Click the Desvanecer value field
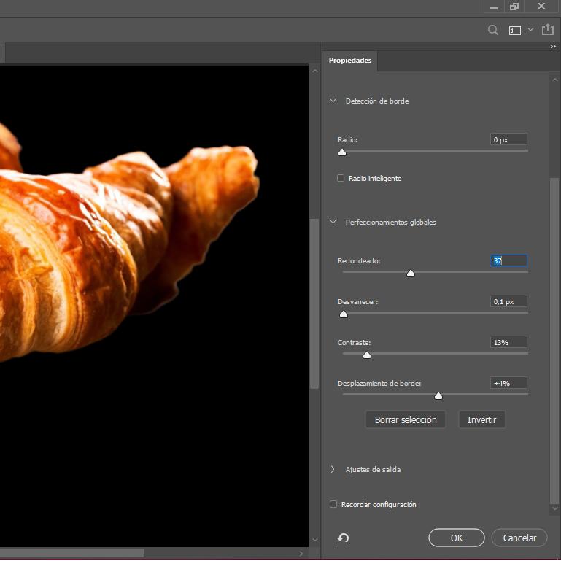561x561 pixels. point(508,301)
